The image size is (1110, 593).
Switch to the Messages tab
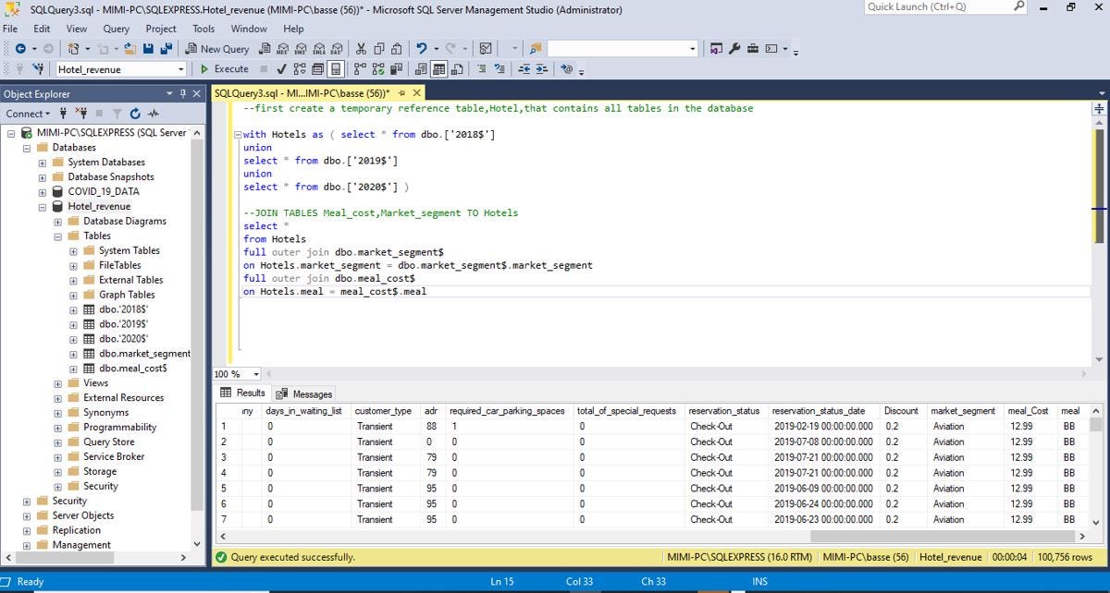pos(304,393)
